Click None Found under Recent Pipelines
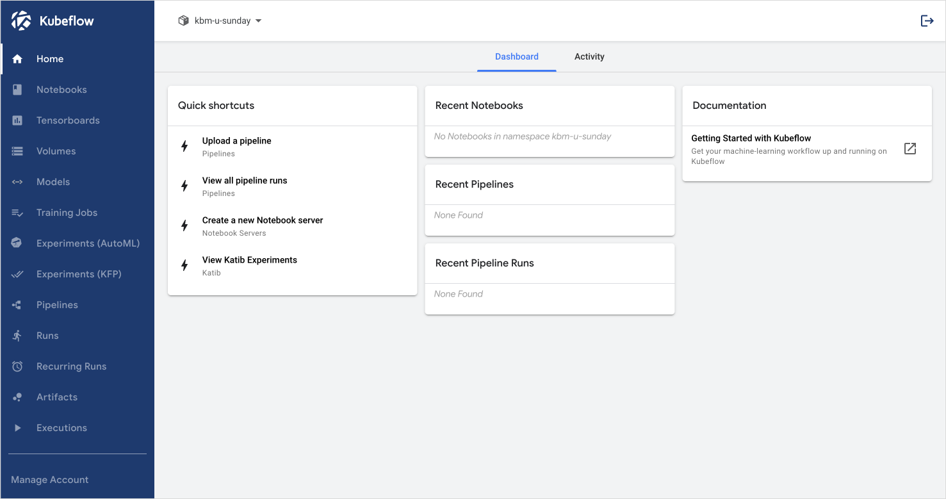This screenshot has width=946, height=499. (459, 215)
